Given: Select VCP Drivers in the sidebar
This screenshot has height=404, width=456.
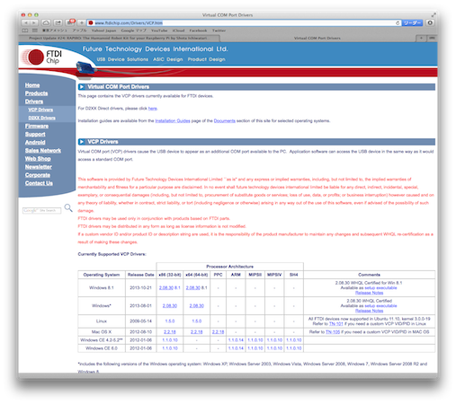Looking at the screenshot, I should [x=40, y=110].
